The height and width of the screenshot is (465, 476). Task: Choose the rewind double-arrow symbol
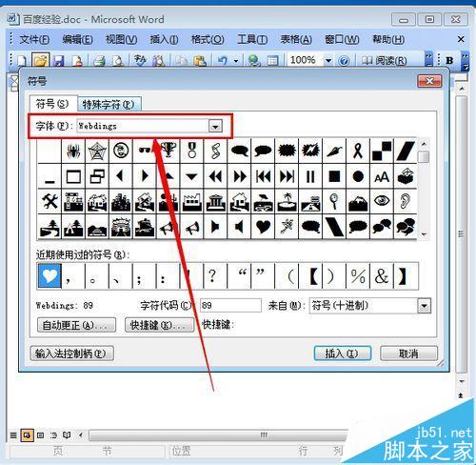pos(216,175)
